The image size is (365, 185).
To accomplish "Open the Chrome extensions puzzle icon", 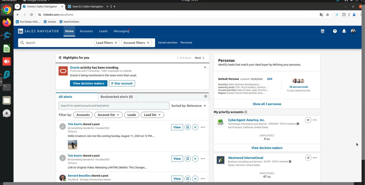I will click(x=344, y=15).
